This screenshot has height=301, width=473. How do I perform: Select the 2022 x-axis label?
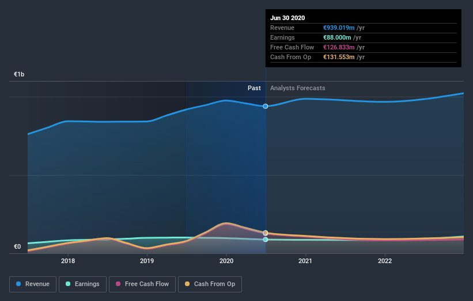[x=385, y=261]
